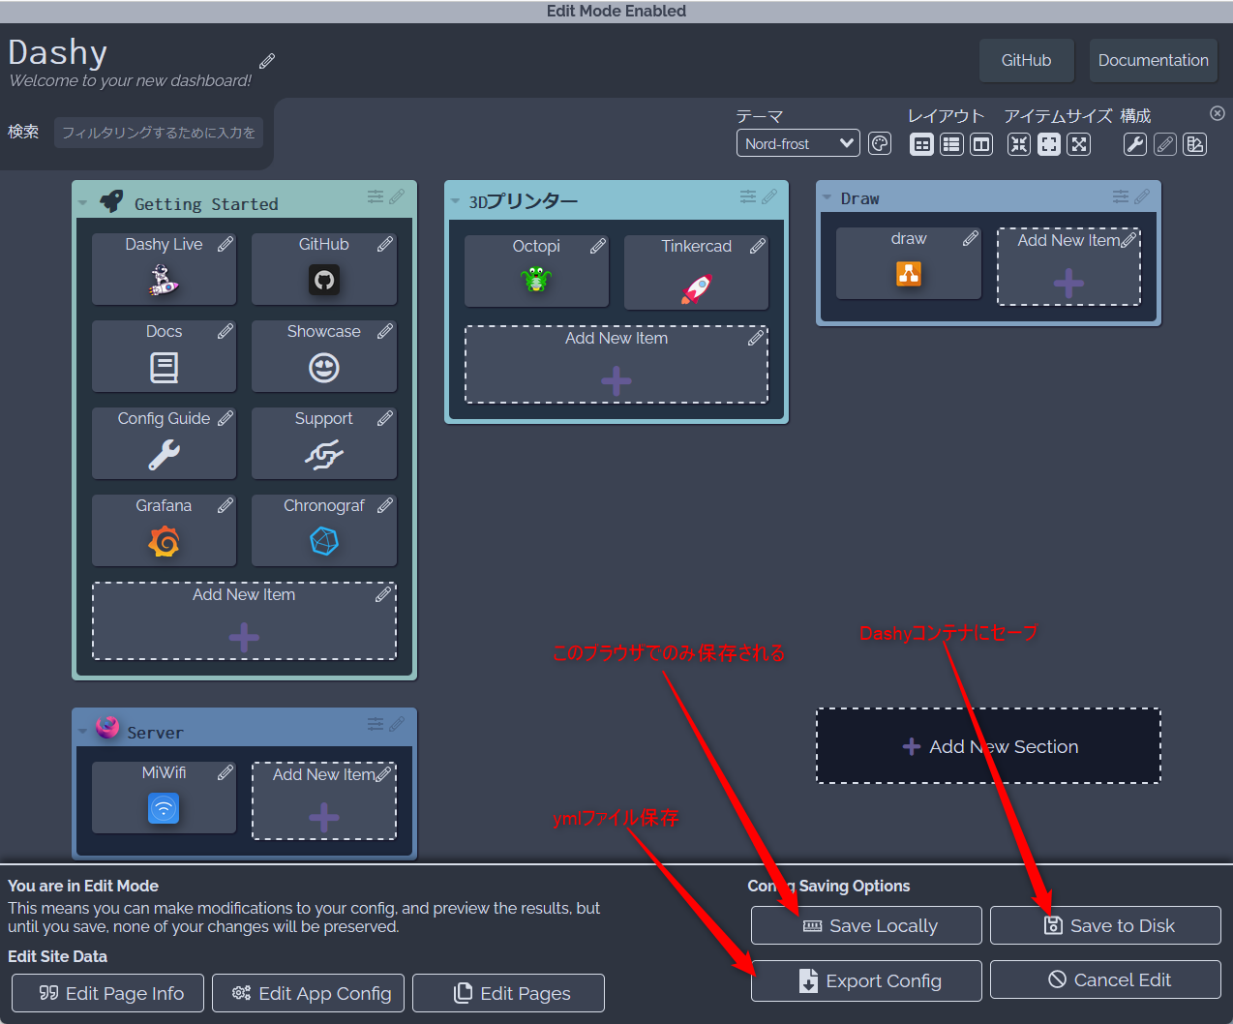Edit the Dashy page title pencil icon
This screenshot has height=1024, width=1233.
pyautogui.click(x=267, y=61)
